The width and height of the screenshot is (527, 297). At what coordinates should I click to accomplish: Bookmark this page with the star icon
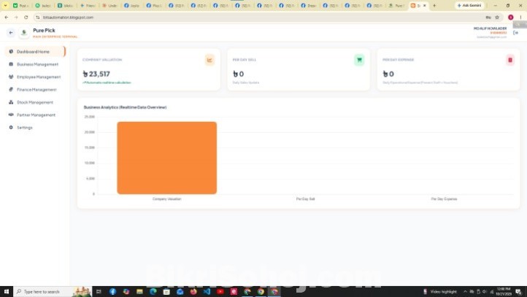(x=497, y=17)
